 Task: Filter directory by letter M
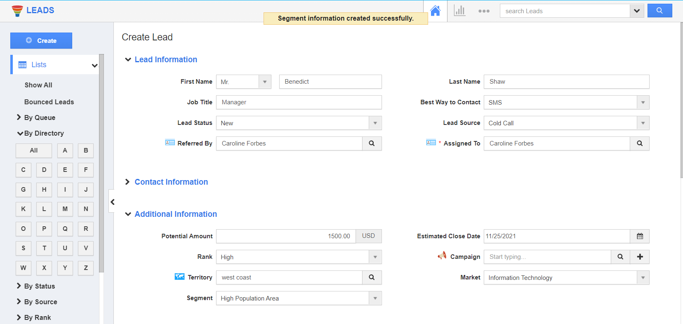point(65,209)
